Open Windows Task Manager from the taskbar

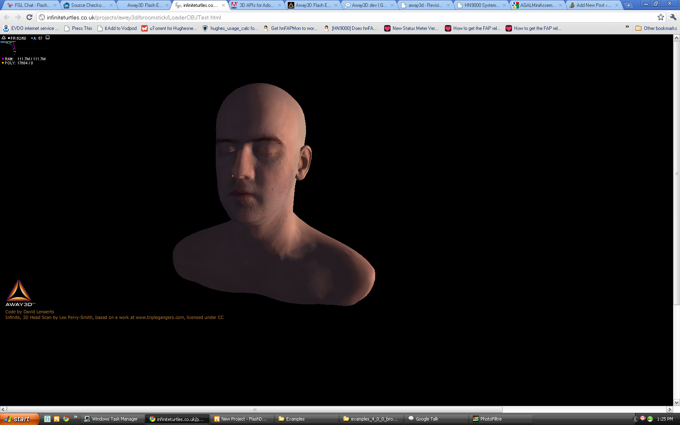(112, 419)
